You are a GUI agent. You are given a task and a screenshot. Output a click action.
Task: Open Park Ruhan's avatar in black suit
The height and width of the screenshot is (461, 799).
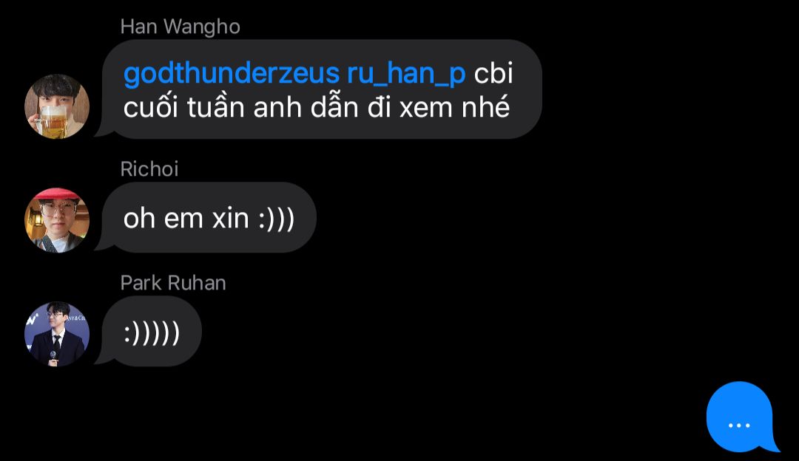point(57,335)
